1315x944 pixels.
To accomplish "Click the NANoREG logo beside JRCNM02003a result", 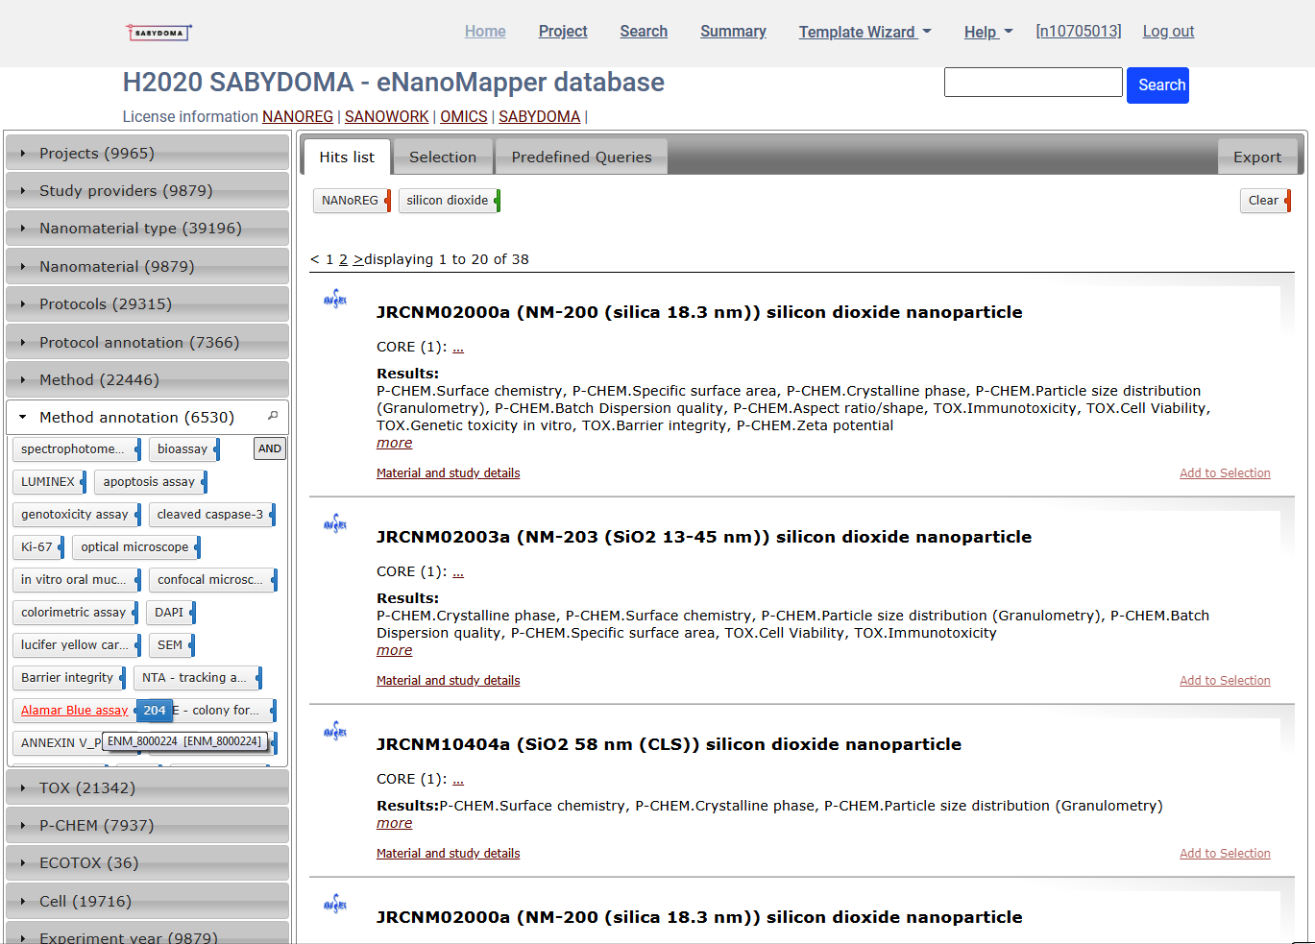I will pyautogui.click(x=335, y=524).
